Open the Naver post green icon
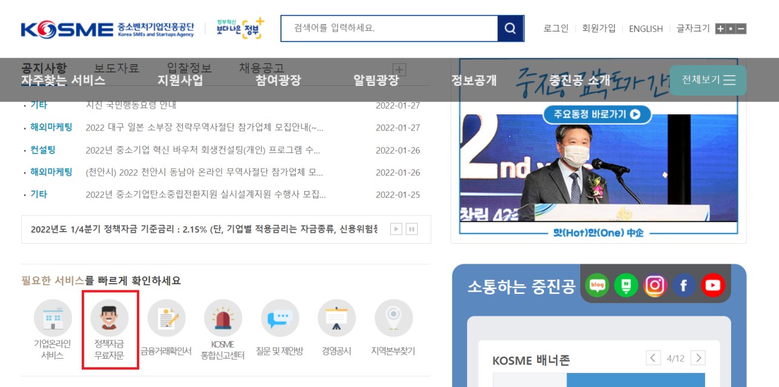 [x=626, y=285]
